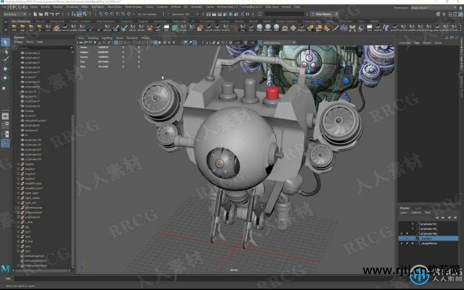Select the _builders layer color swatch

pyautogui.click(x=417, y=238)
